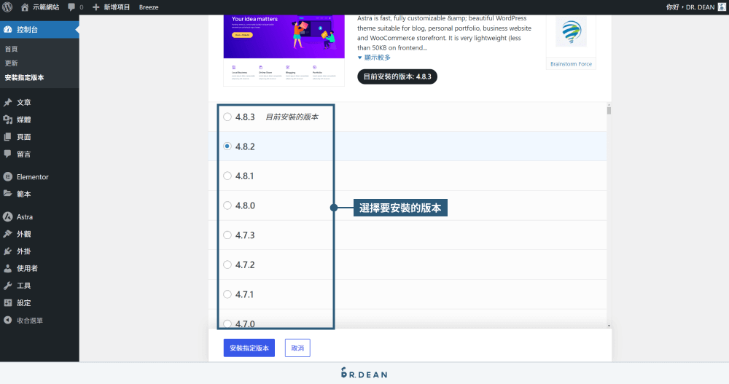The width and height of the screenshot is (729, 384).
Task: Select the 4.8.3 version radio button
Action: [227, 117]
